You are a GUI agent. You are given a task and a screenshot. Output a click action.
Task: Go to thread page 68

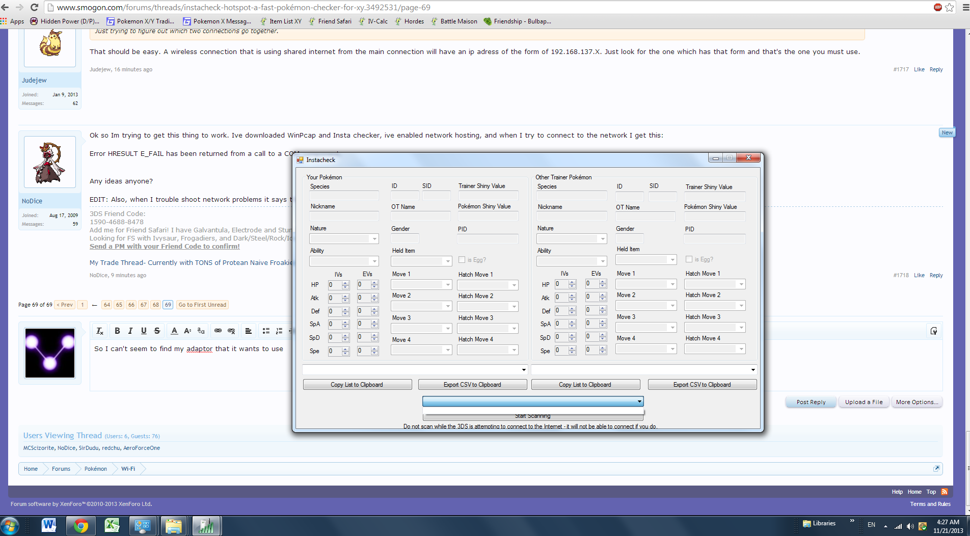coord(156,305)
